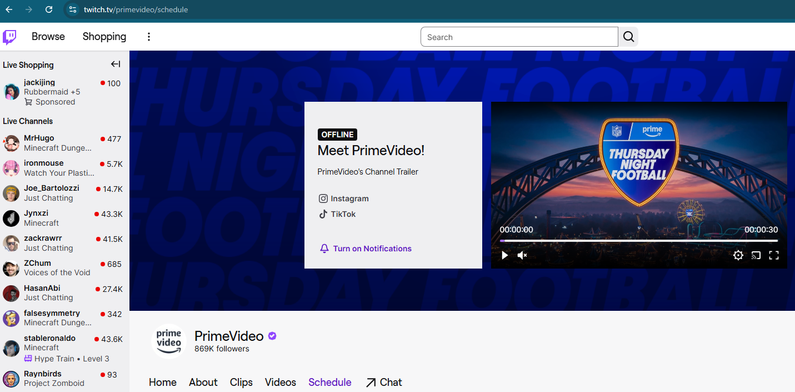Go forward in browser history
This screenshot has height=392, width=795.
pos(29,9)
